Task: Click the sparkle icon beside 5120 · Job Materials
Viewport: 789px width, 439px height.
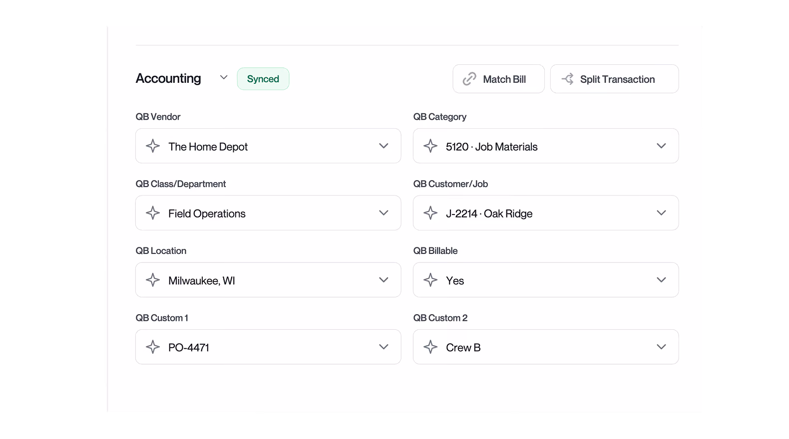Action: pos(430,146)
